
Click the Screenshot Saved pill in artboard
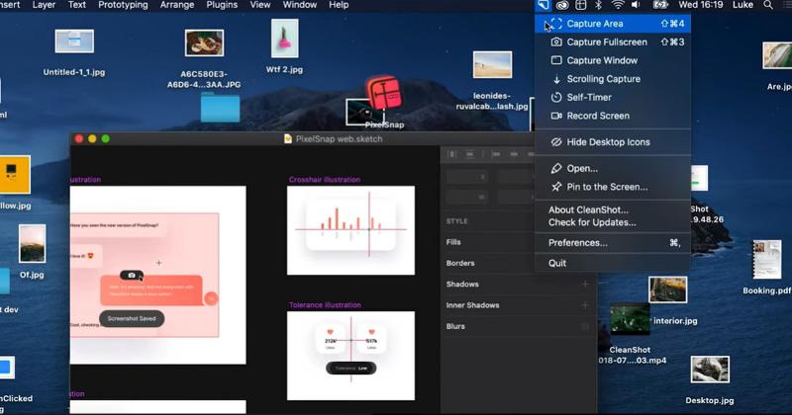pos(132,319)
